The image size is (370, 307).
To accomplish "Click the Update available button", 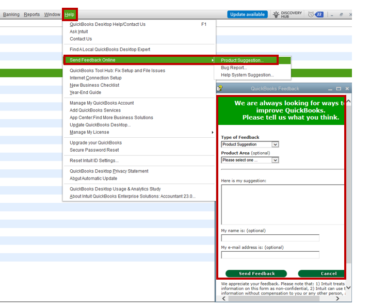I will pyautogui.click(x=247, y=14).
